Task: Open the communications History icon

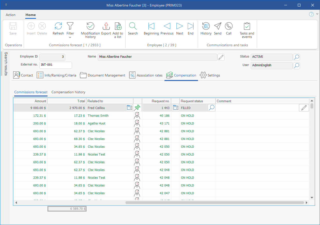Action: tap(206, 26)
